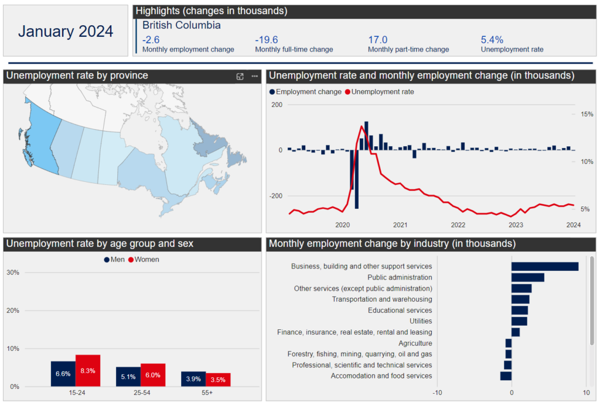Open focus mode on the province map

coord(240,77)
